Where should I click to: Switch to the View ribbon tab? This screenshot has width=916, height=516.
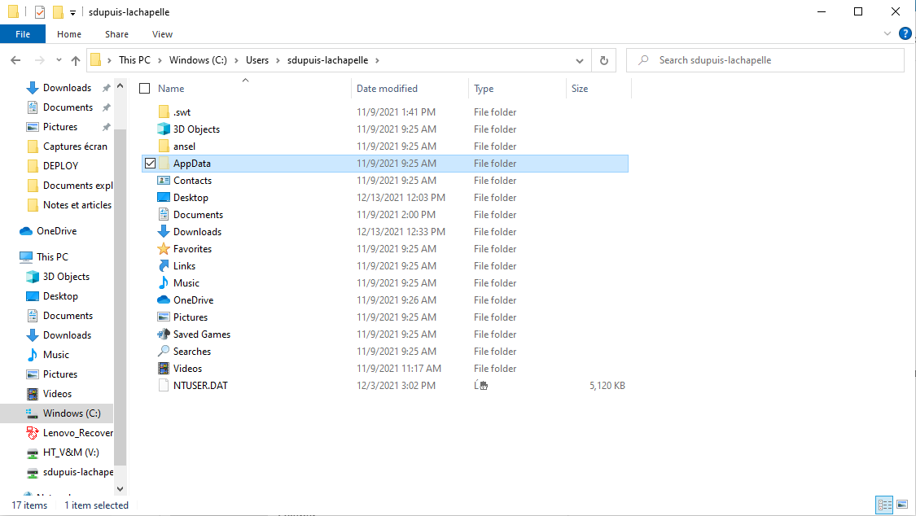click(x=162, y=34)
